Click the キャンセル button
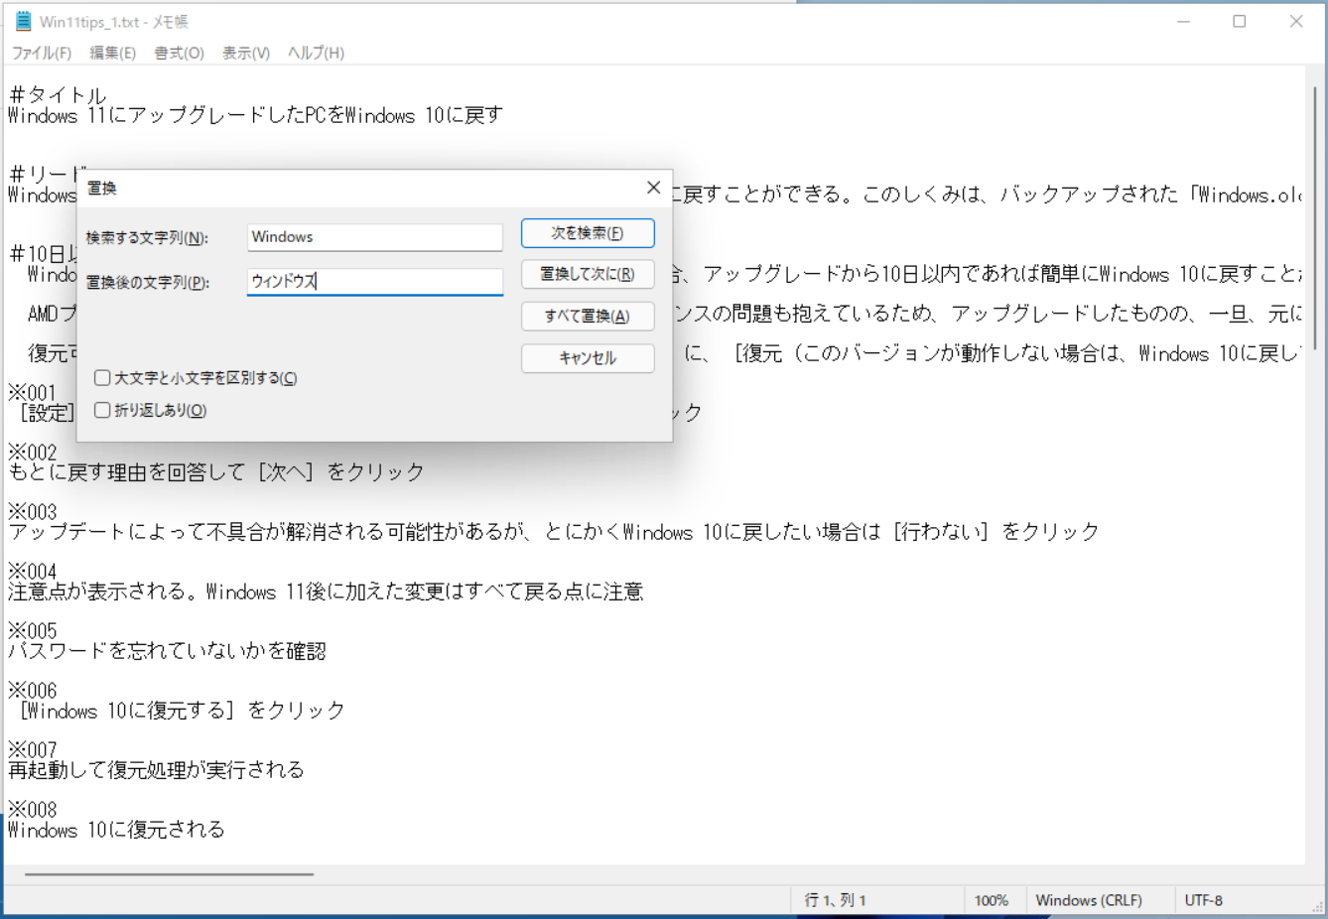This screenshot has height=919, width=1328. (588, 358)
